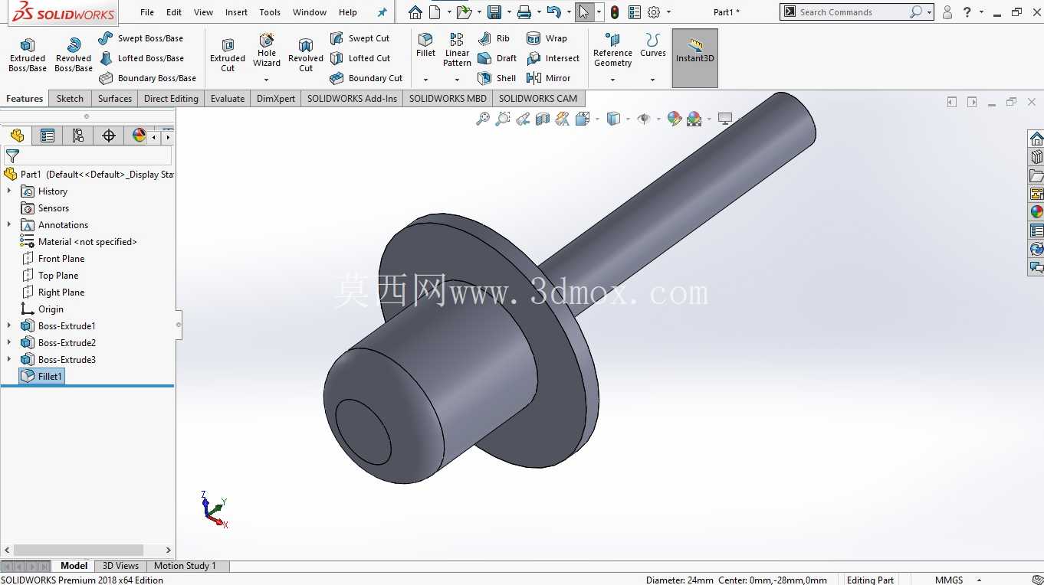
Task: Open the Motion Study 1 tab
Action: (x=185, y=566)
